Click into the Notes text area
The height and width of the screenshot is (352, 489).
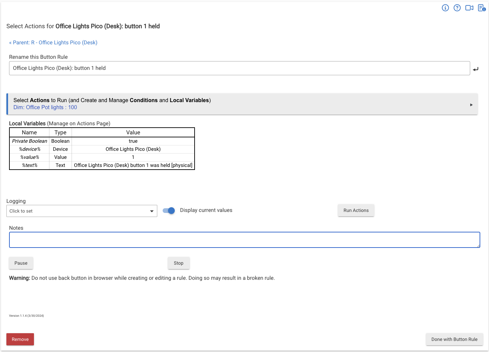coord(244,240)
